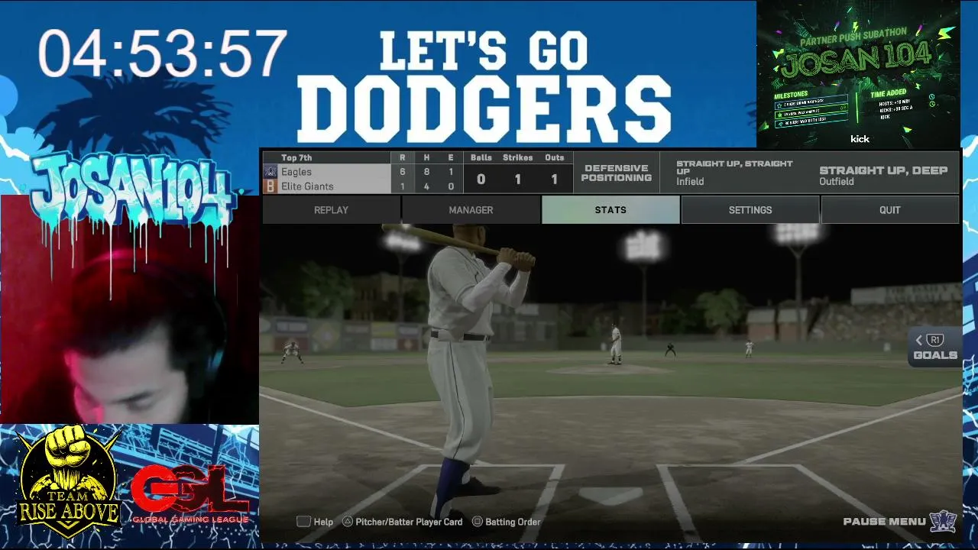Click the Strikes count value
This screenshot has width=978, height=550.
(517, 180)
